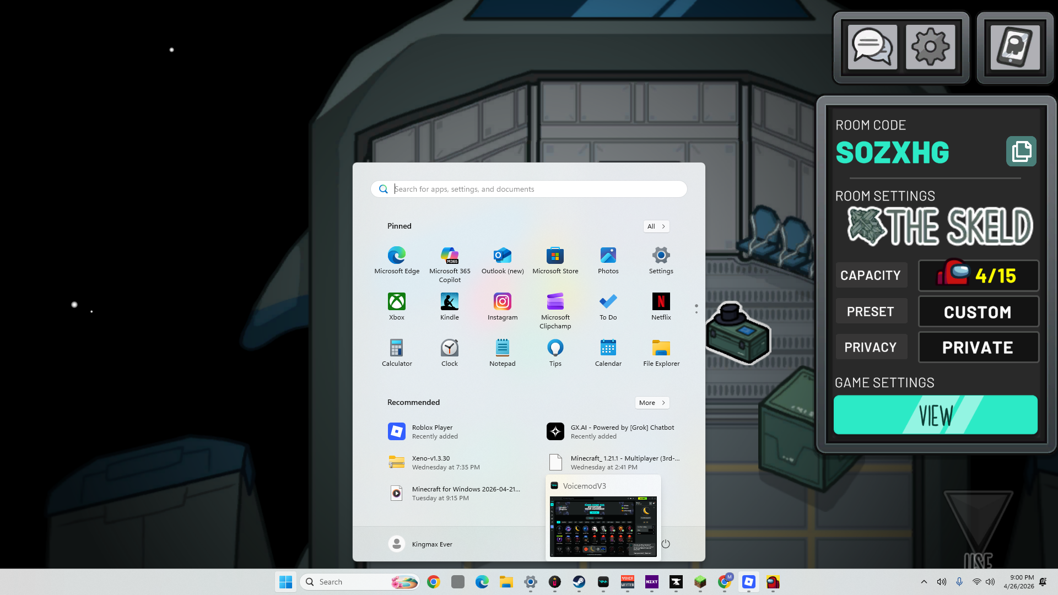Image resolution: width=1058 pixels, height=595 pixels.
Task: Switch to Roblox on the taskbar
Action: pyautogui.click(x=749, y=582)
